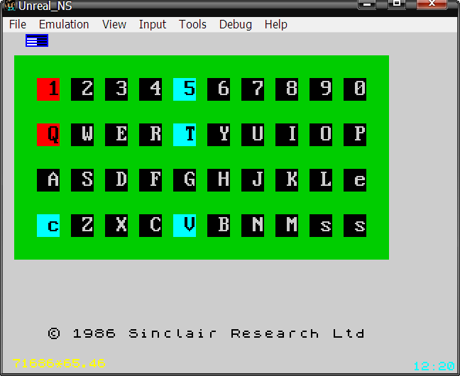Open the File menu

tap(18, 24)
